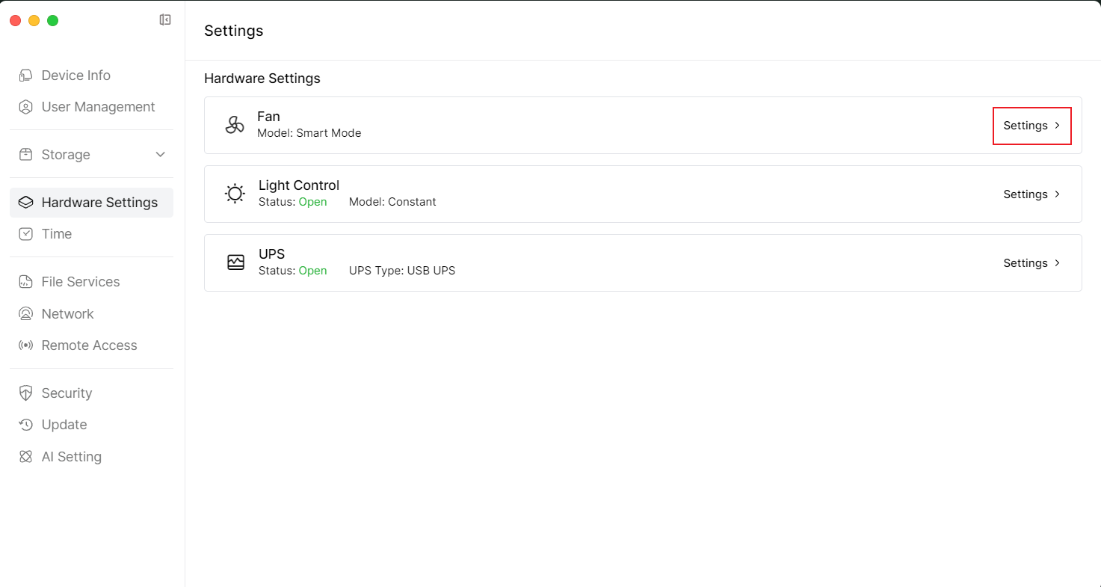
Task: Click the Light Control sun icon
Action: pyautogui.click(x=235, y=194)
